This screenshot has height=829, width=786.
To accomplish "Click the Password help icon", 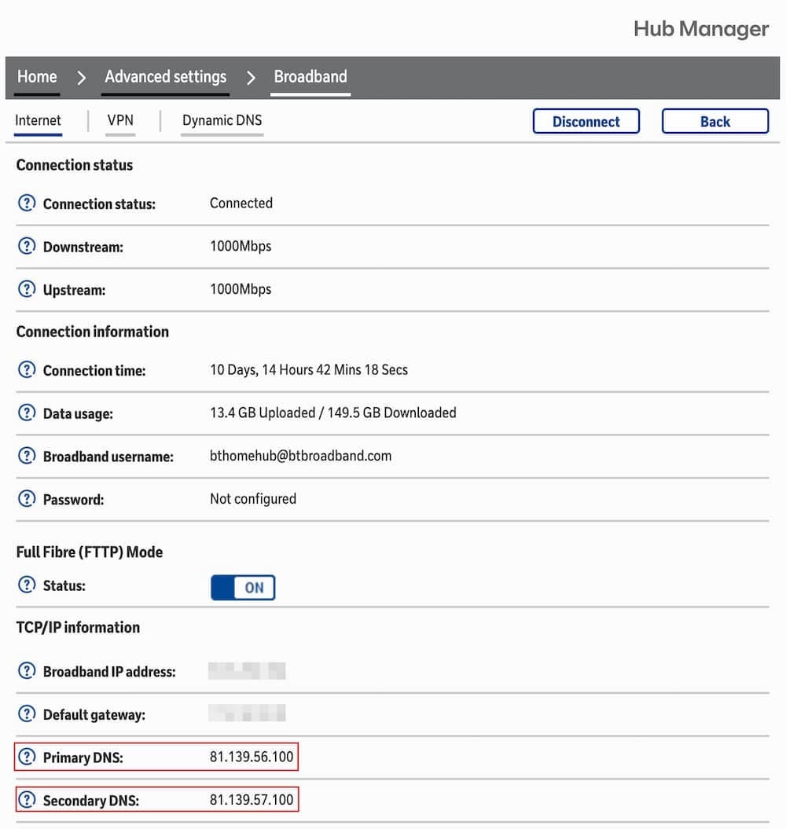I will tap(27, 499).
